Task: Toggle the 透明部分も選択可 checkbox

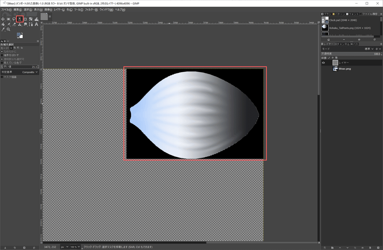Action: [2, 59]
